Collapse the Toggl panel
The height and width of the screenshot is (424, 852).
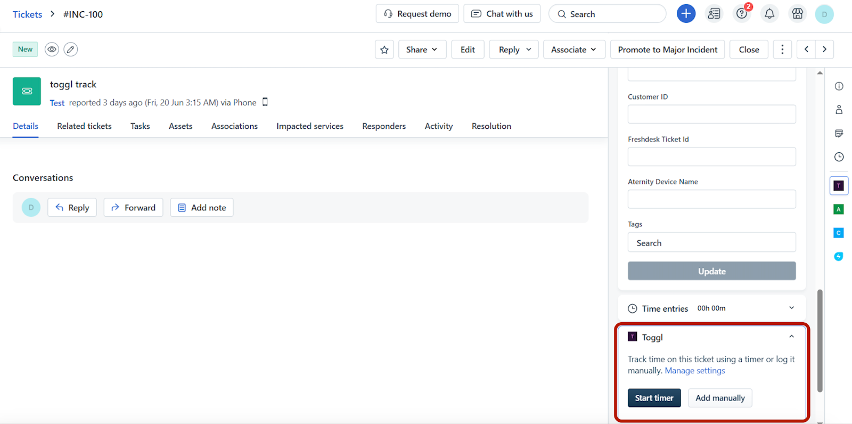point(791,337)
